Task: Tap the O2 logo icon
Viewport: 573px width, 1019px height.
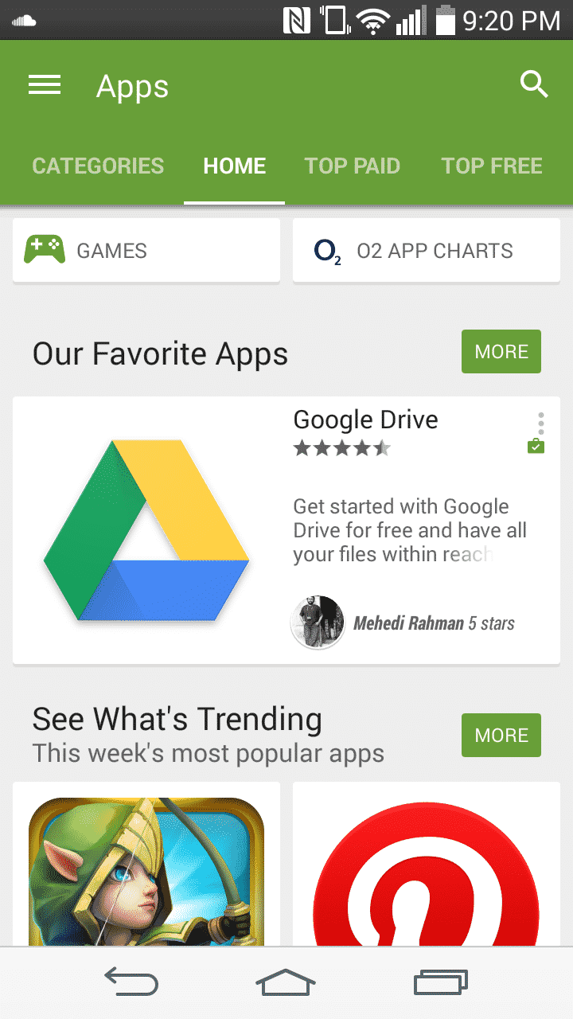Action: 328,252
